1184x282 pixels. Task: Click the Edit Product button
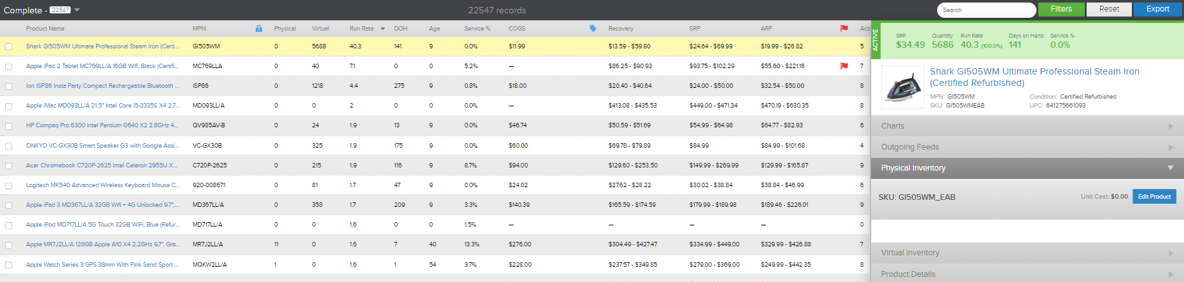(1154, 197)
